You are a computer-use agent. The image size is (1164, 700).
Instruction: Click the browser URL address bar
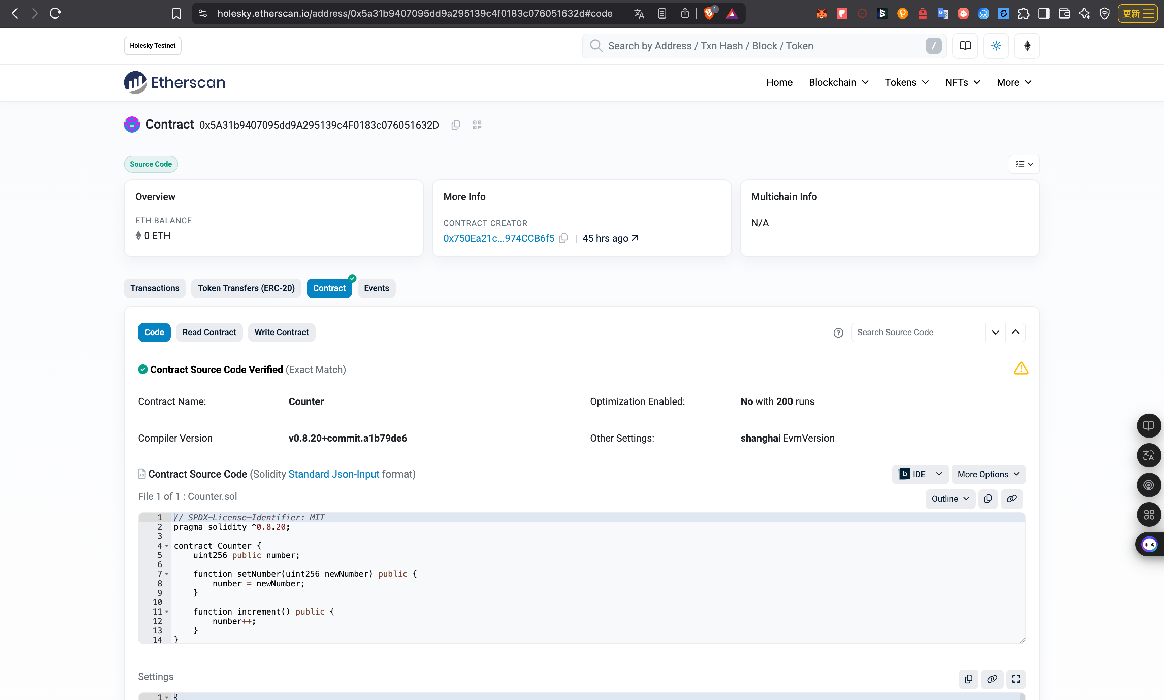click(415, 14)
